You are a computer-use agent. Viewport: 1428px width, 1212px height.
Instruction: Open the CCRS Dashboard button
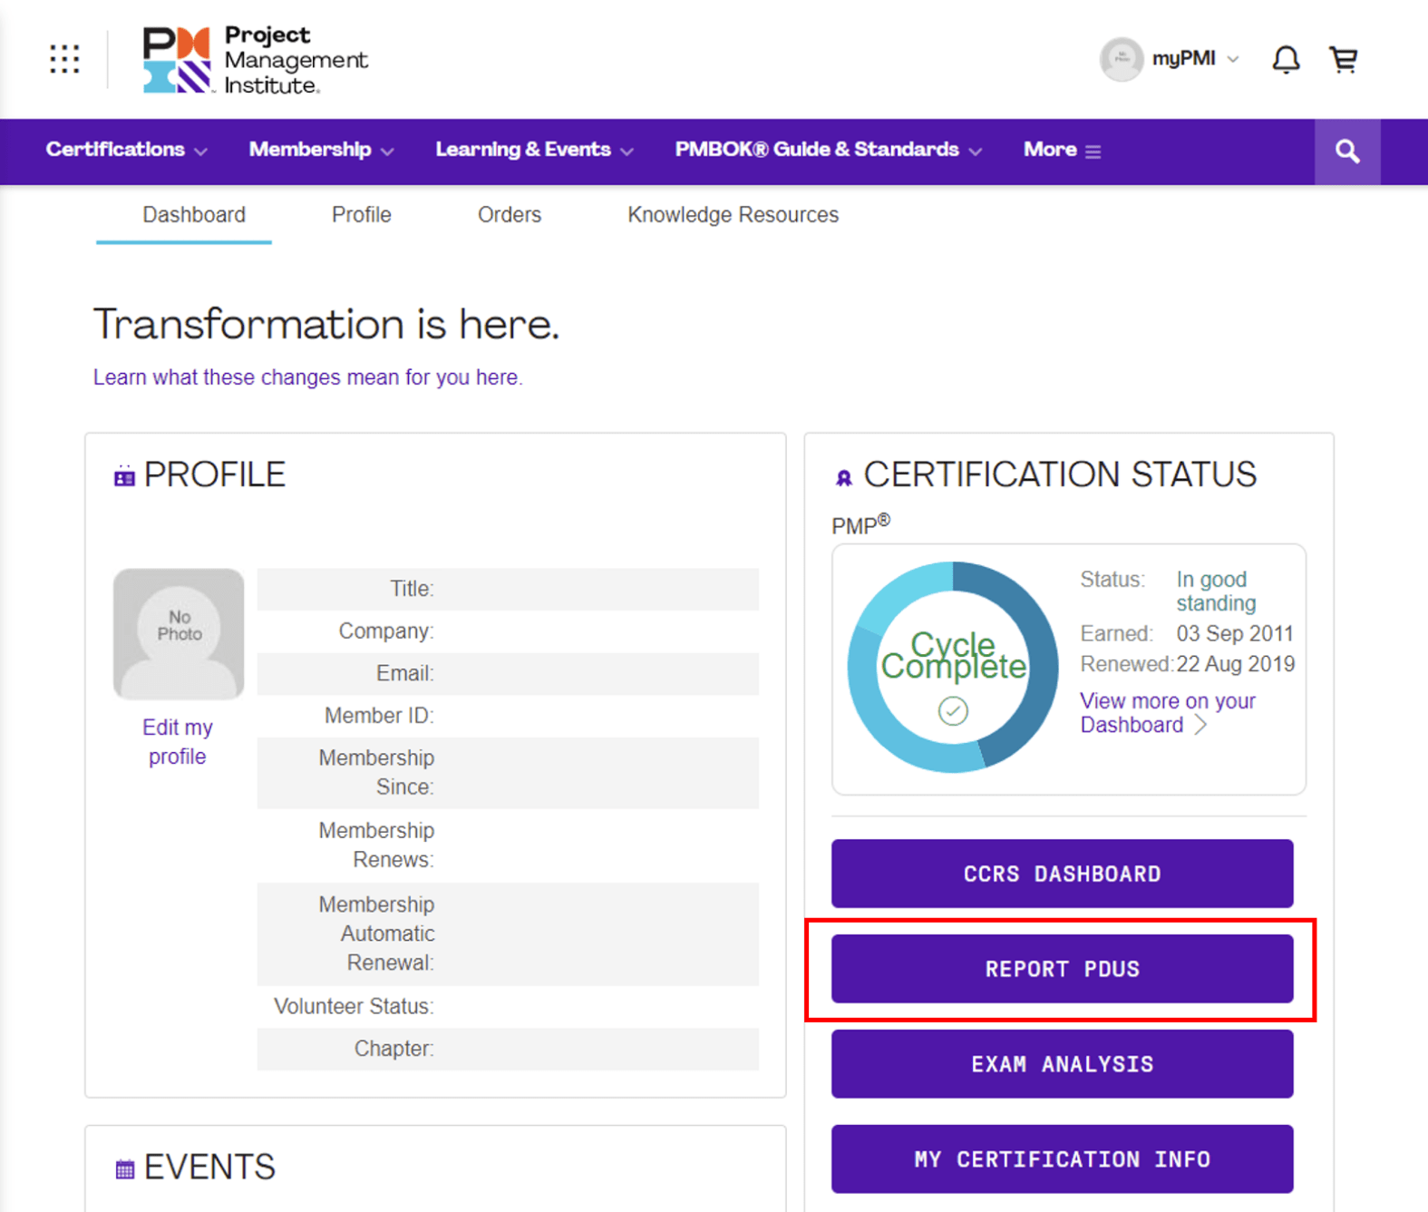(x=1062, y=874)
